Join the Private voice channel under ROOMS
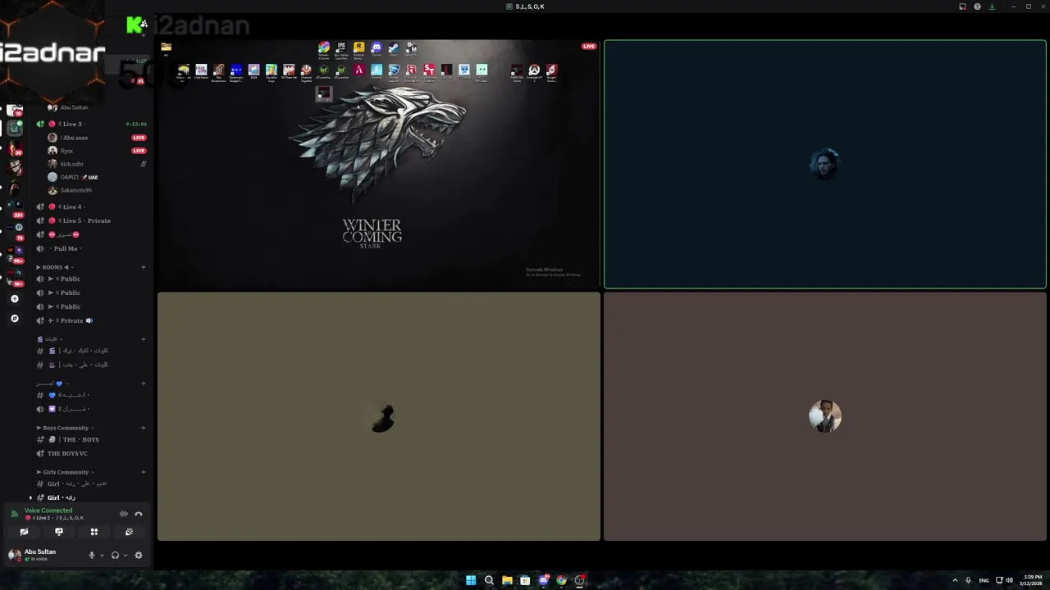The width and height of the screenshot is (1050, 590). coord(90,320)
